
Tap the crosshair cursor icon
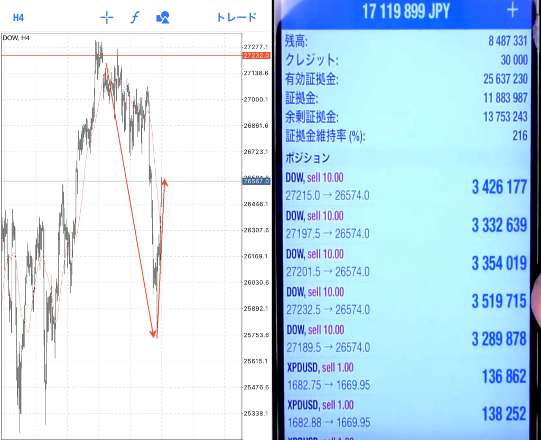pos(107,17)
